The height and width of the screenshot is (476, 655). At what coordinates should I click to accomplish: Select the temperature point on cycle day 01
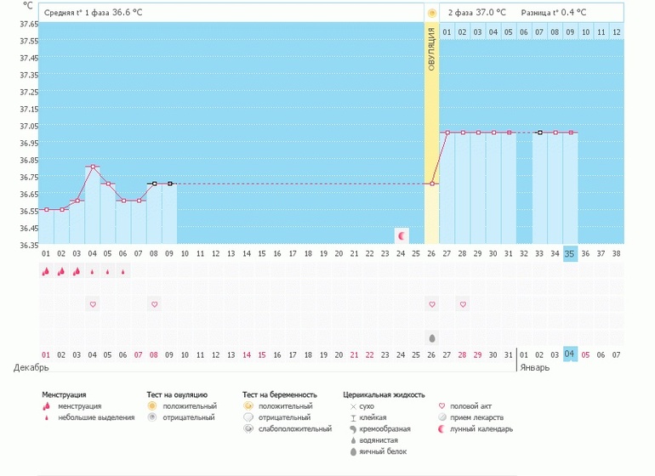click(x=47, y=210)
